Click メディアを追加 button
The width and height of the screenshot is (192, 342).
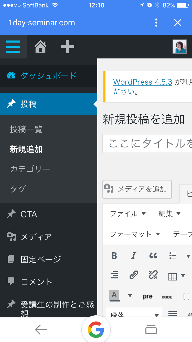coord(137,189)
